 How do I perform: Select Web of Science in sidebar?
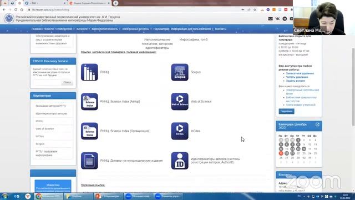pyautogui.click(x=45, y=129)
